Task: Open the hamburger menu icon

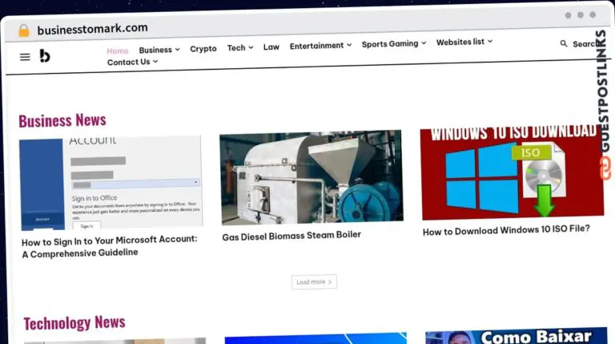Action: click(x=25, y=57)
